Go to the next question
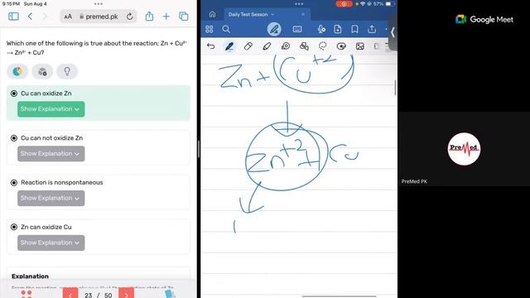Screen dimensions: 530x298 coord(126,293)
